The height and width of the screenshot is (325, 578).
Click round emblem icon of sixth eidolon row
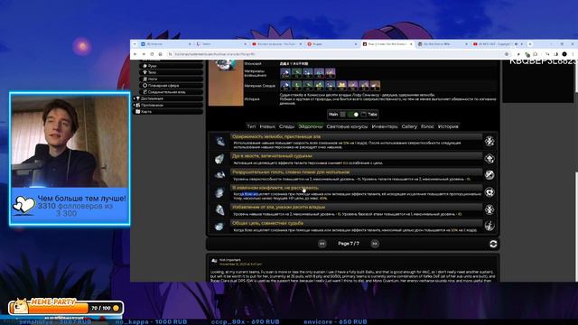coord(489,226)
